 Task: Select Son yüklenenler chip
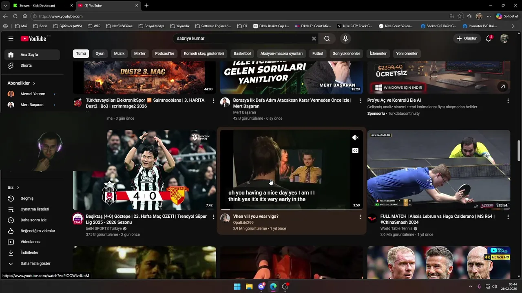(x=346, y=53)
